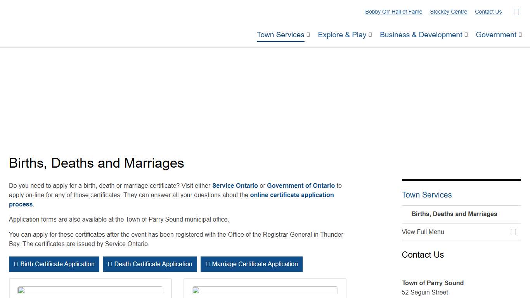Click the Birth Certificate Application download icon
Viewport: 530px width, 298px height.
(16, 264)
